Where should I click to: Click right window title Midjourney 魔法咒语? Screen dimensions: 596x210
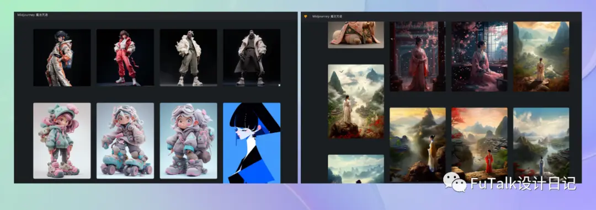tap(327, 17)
